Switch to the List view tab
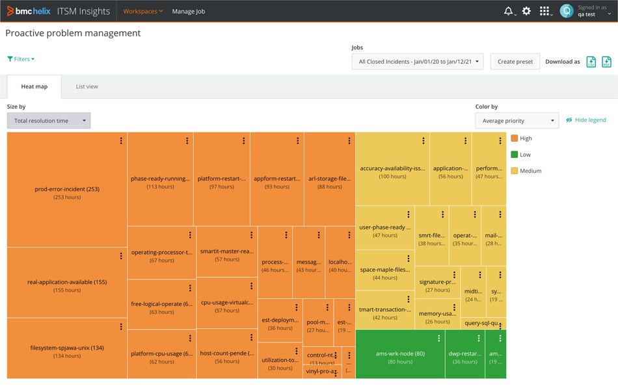The image size is (618, 386). pyautogui.click(x=87, y=87)
